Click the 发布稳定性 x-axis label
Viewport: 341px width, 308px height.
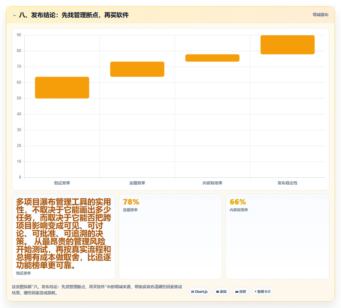[x=287, y=183]
